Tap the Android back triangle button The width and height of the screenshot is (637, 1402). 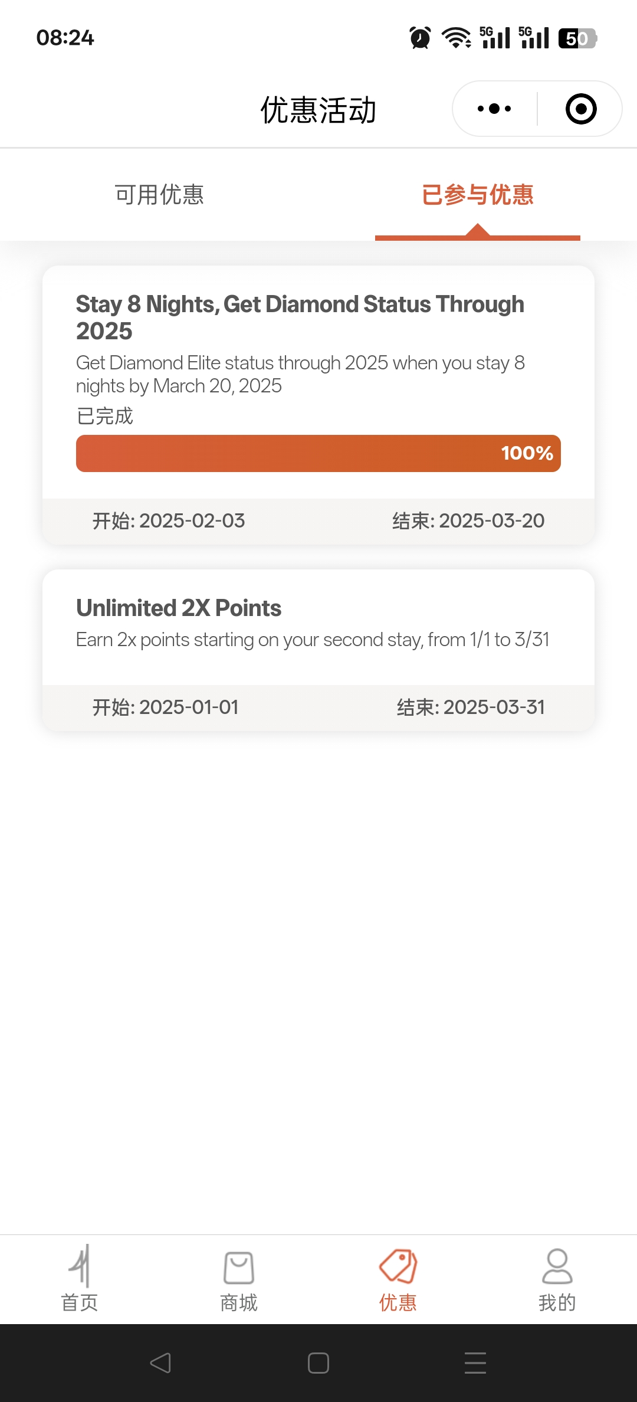pyautogui.click(x=160, y=1363)
